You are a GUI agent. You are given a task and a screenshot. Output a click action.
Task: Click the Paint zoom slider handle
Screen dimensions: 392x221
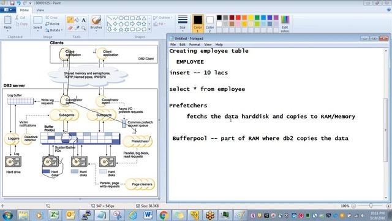coord(371,206)
